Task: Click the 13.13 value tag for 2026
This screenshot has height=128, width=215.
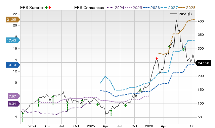Action: click(13, 65)
